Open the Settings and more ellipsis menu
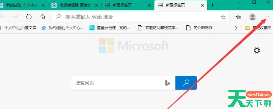 tap(267, 17)
